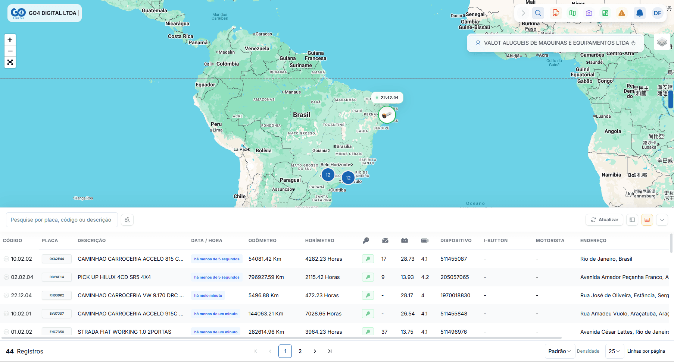Go to page 2
The image size is (674, 362).
300,351
